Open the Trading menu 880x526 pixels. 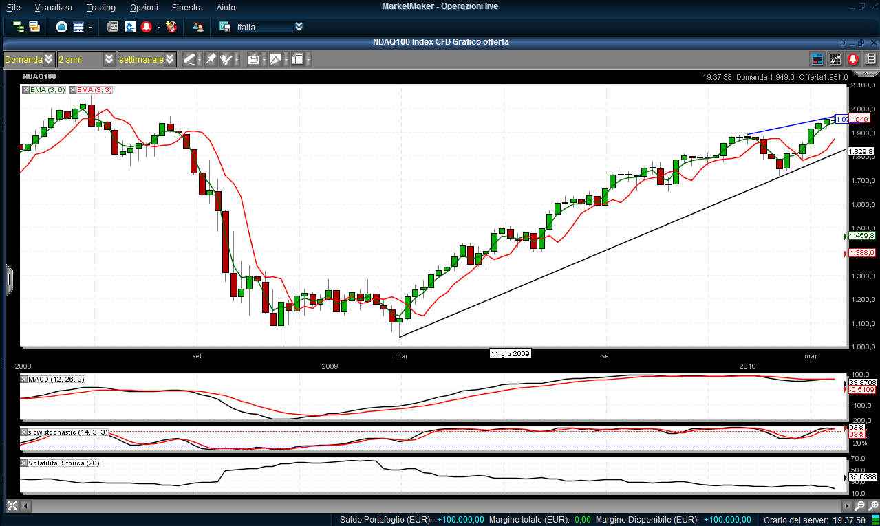tap(100, 7)
